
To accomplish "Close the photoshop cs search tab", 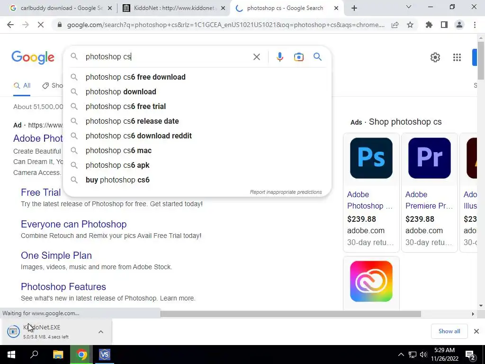I will click(336, 9).
